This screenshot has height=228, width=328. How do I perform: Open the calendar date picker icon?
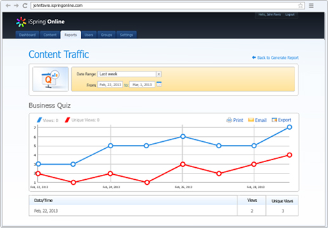tap(159, 84)
